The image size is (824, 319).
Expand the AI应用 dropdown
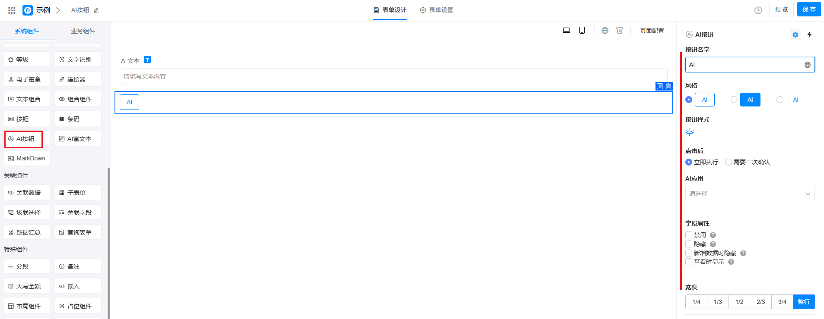click(750, 194)
